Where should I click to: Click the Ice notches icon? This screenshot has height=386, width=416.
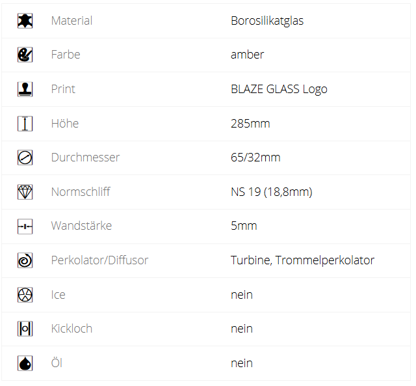(25, 295)
